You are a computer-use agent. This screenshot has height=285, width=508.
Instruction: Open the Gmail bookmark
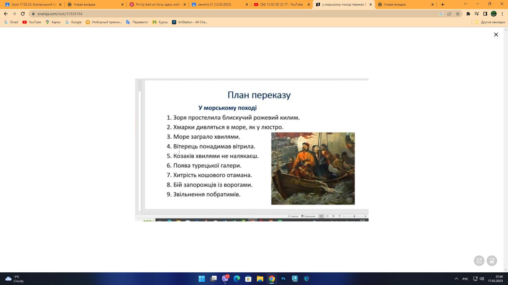(x=11, y=22)
